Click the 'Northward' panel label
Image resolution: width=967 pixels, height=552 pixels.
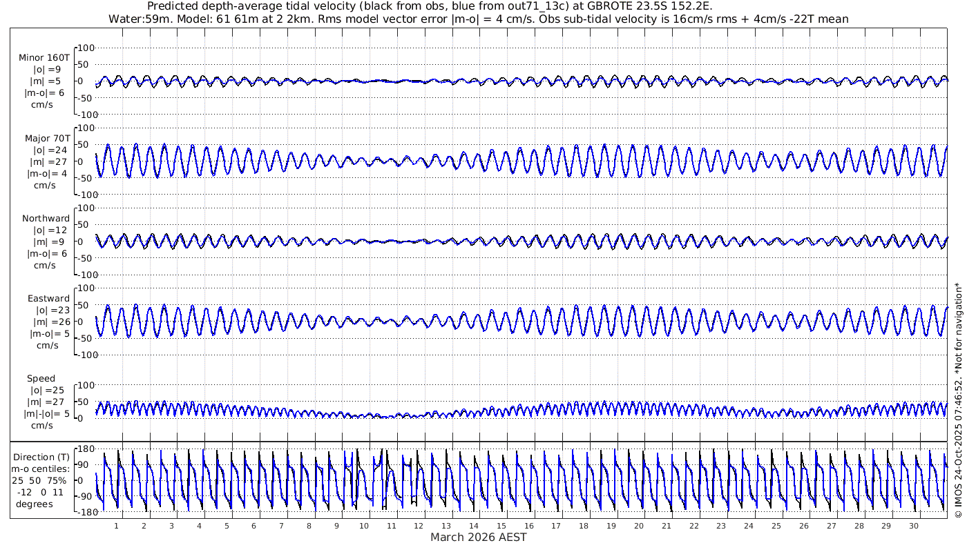tap(46, 218)
